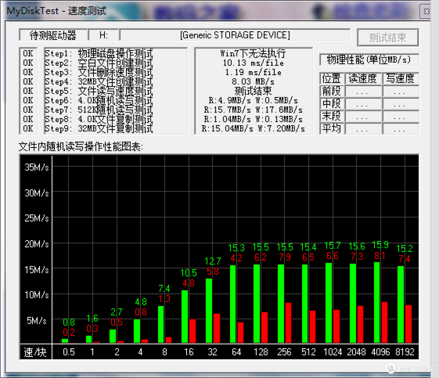Click the 35M/s axis label
The image size is (439, 378).
(37, 167)
